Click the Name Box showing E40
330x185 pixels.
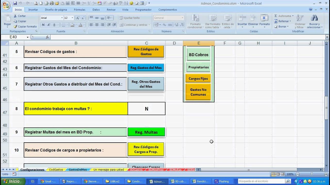[x=13, y=37]
